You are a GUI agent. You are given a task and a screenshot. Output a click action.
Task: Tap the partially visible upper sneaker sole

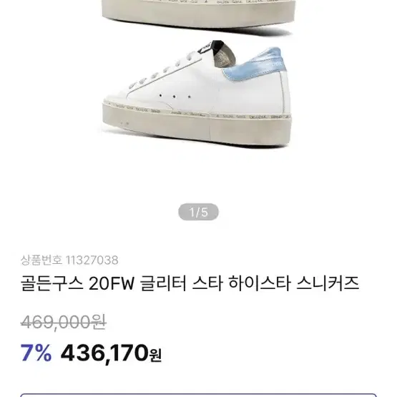click(x=199, y=14)
